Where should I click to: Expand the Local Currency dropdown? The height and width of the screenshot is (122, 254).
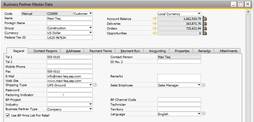(x=179, y=14)
